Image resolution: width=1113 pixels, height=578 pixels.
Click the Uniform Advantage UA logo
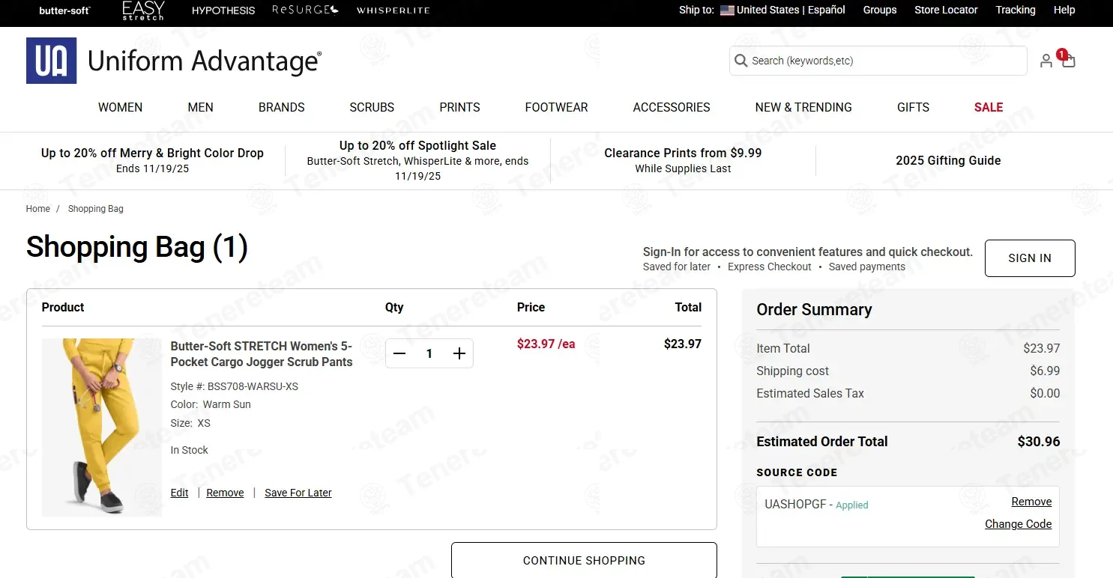(51, 61)
